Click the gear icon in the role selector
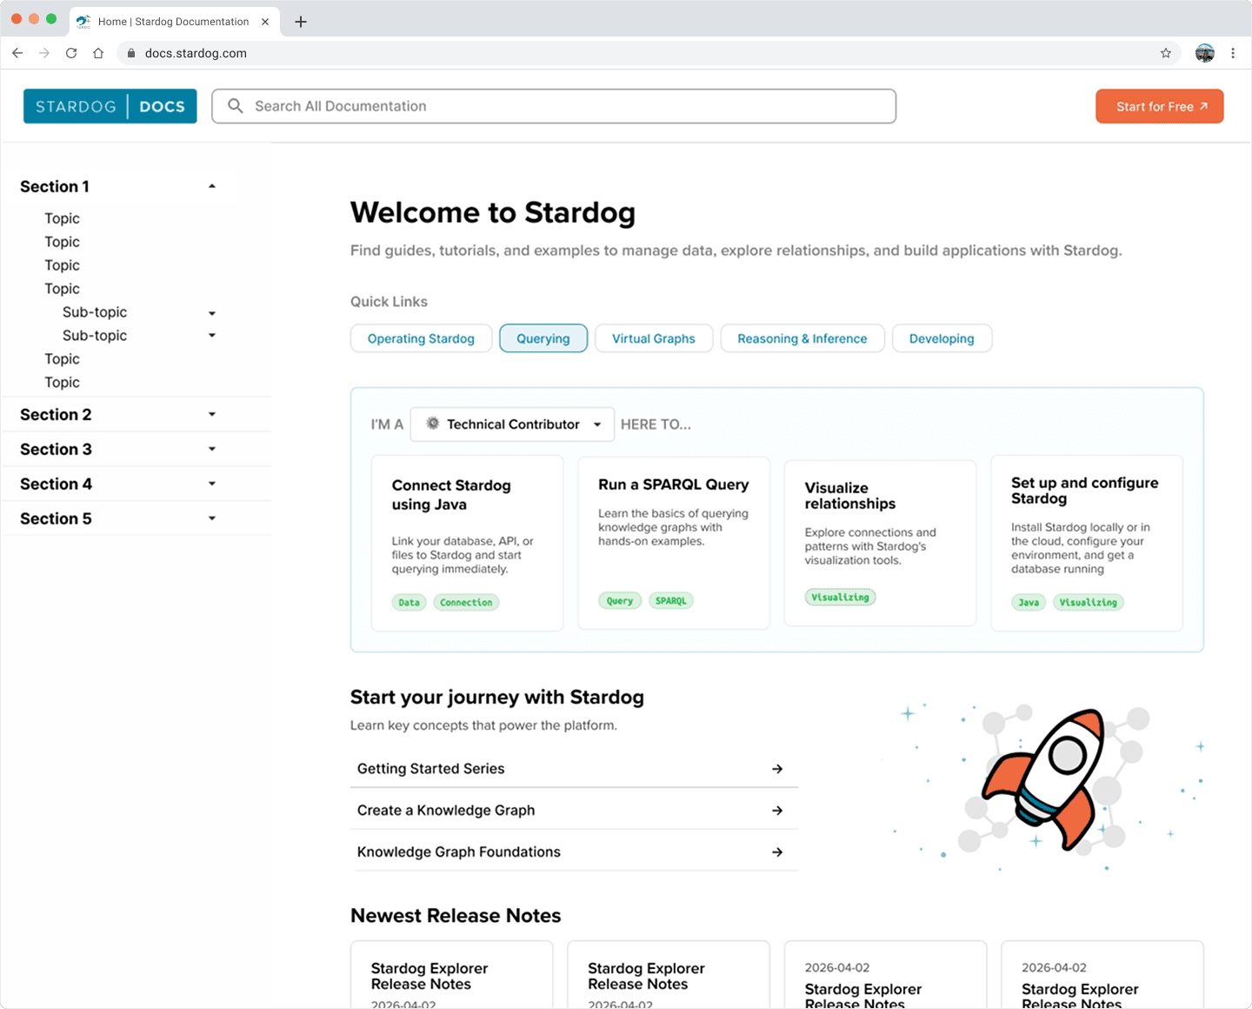1252x1009 pixels. pyautogui.click(x=432, y=424)
